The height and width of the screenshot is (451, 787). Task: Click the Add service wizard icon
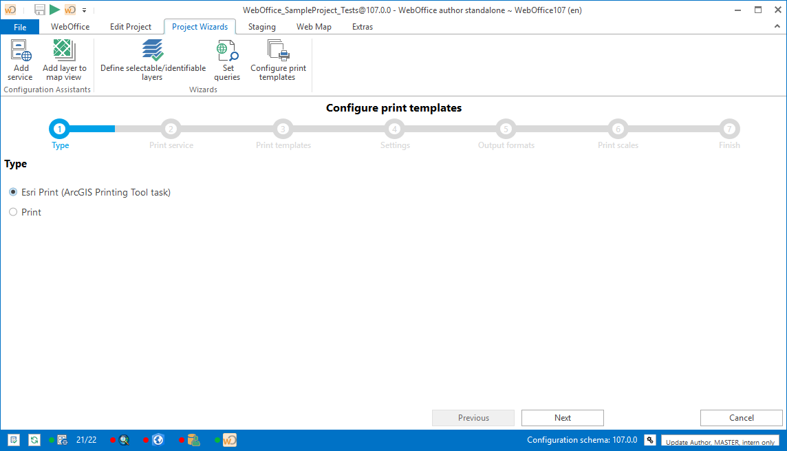(21, 60)
